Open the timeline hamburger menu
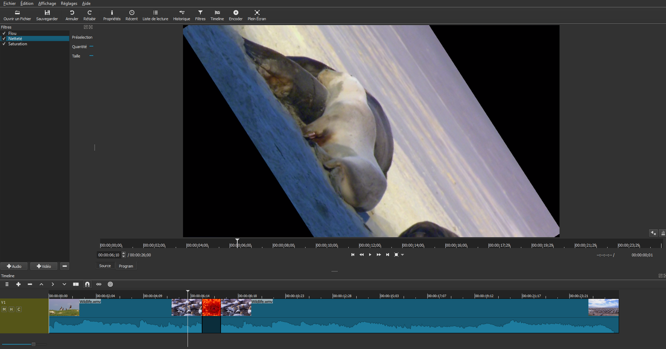 pyautogui.click(x=7, y=284)
